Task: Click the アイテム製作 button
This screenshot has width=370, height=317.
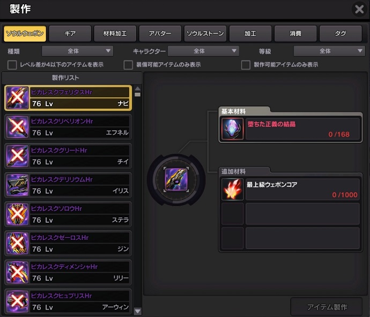Action: click(x=327, y=307)
